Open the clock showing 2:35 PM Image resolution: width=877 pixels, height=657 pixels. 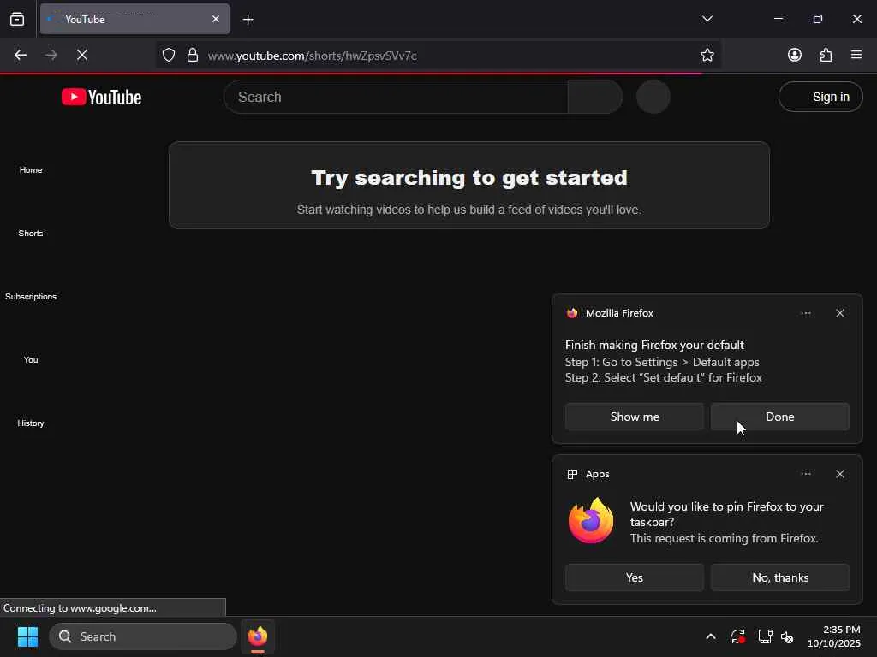833,636
